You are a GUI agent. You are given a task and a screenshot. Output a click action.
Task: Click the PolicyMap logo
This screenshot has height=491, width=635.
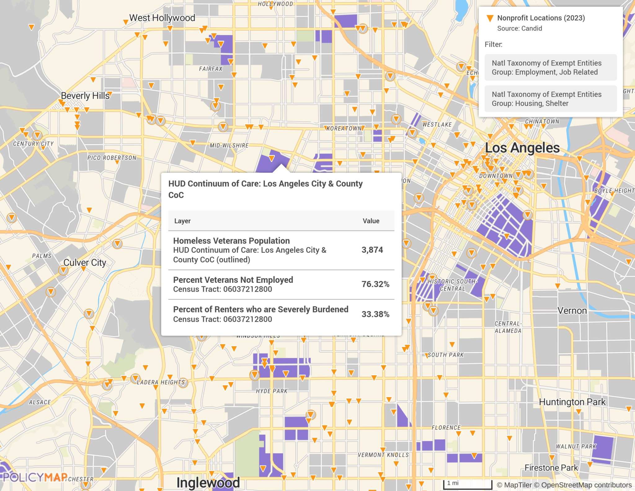pyautogui.click(x=34, y=477)
